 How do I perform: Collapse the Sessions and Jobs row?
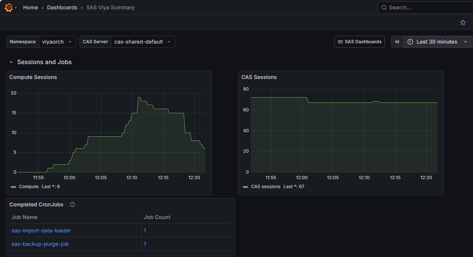pos(11,62)
